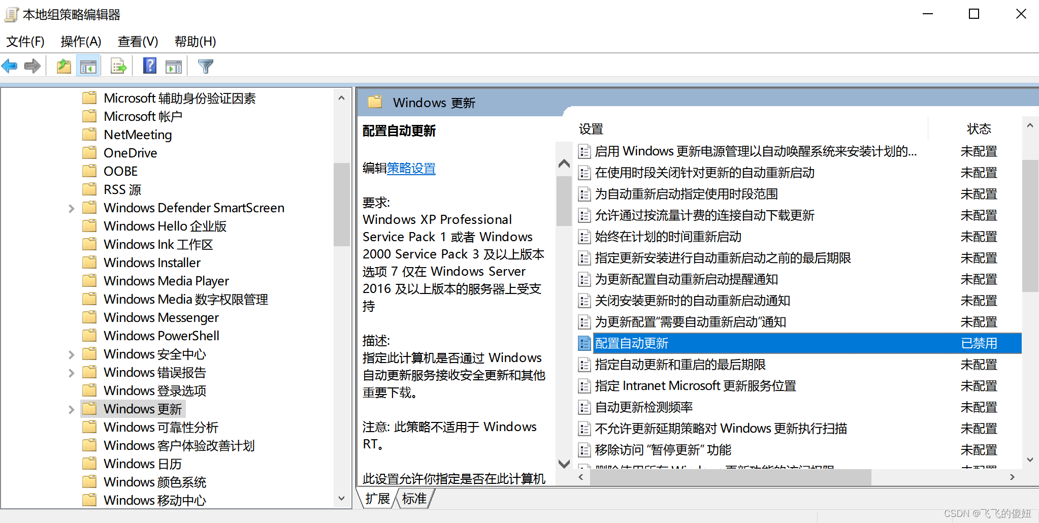Select Windows Ink 工作区 in the tree
This screenshot has height=523, width=1039.
158,244
